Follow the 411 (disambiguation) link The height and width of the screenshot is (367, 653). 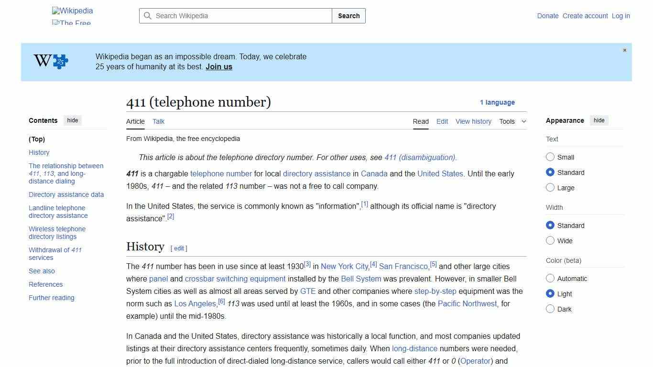420,157
